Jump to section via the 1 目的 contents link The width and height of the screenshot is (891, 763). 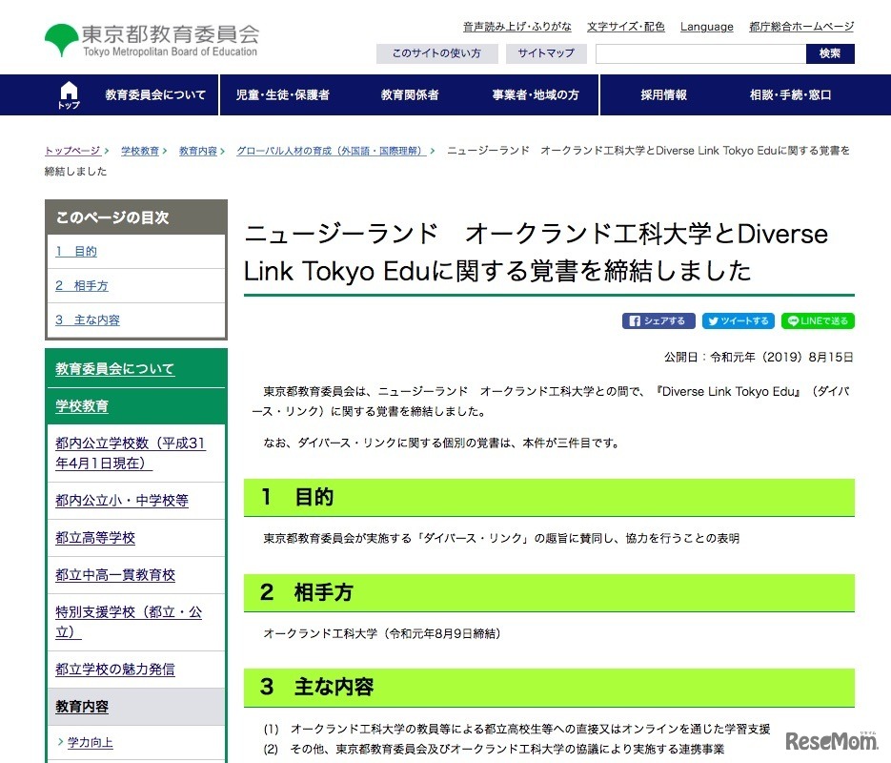pos(76,251)
